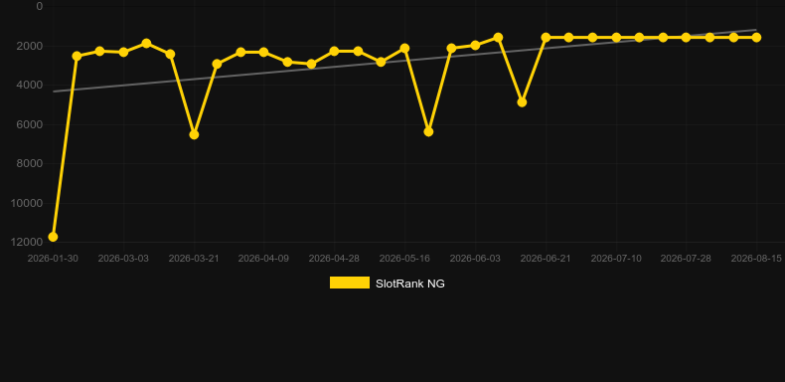Toggle the SlotRank NG legend entry
Viewport: 785px width, 382px height.
pyautogui.click(x=387, y=284)
